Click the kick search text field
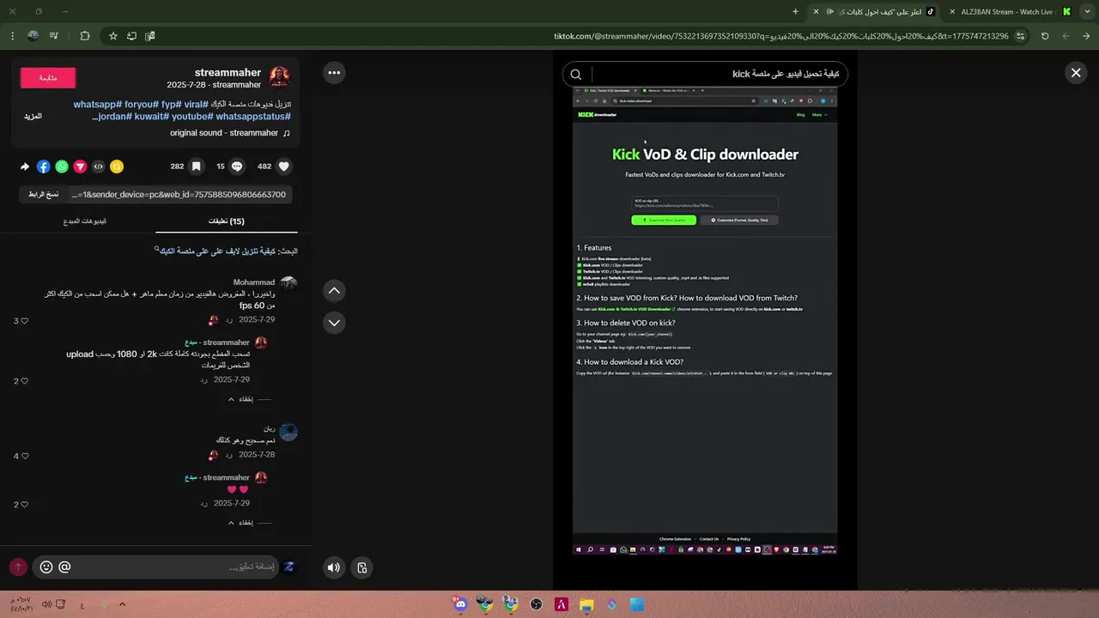This screenshot has width=1099, height=618. point(717,75)
